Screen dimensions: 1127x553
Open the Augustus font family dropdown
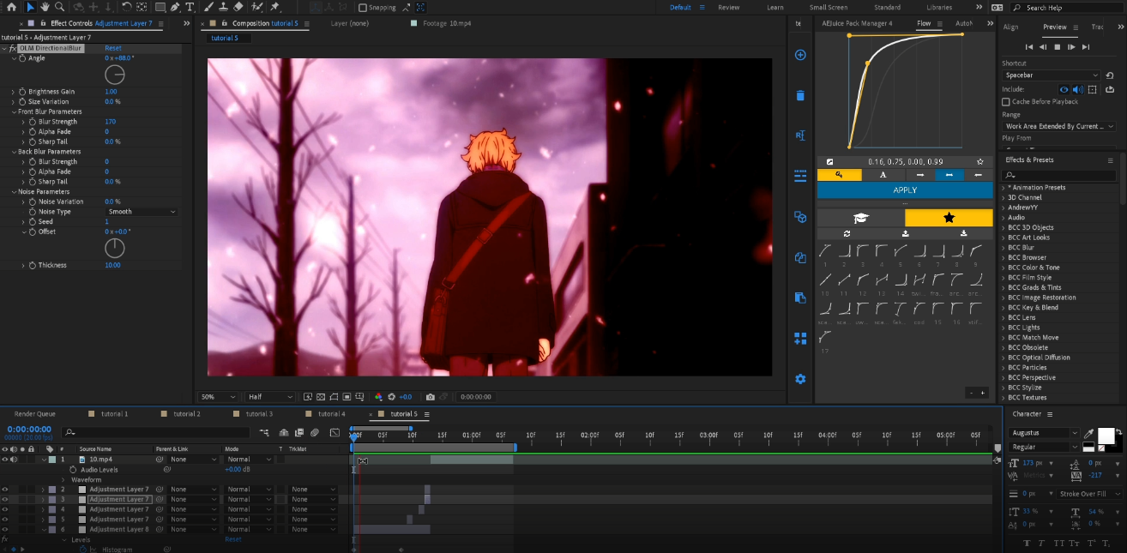[1045, 433]
